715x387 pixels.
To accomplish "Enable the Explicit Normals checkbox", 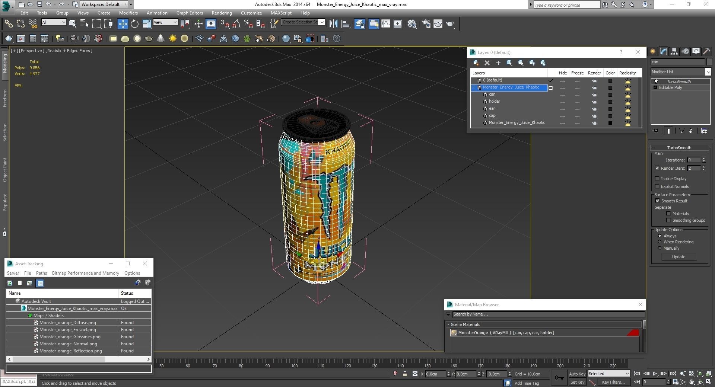I will (x=657, y=186).
